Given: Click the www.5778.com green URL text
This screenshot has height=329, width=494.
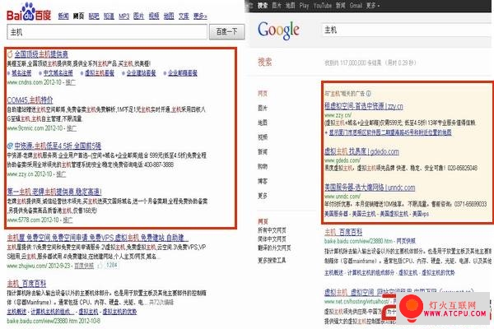Looking at the screenshot, I should (24, 220).
